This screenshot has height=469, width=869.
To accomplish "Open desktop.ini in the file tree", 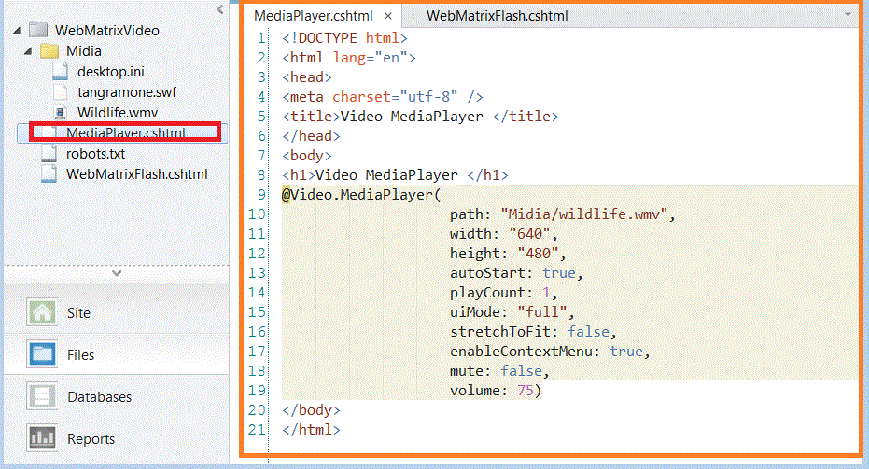I will click(111, 72).
